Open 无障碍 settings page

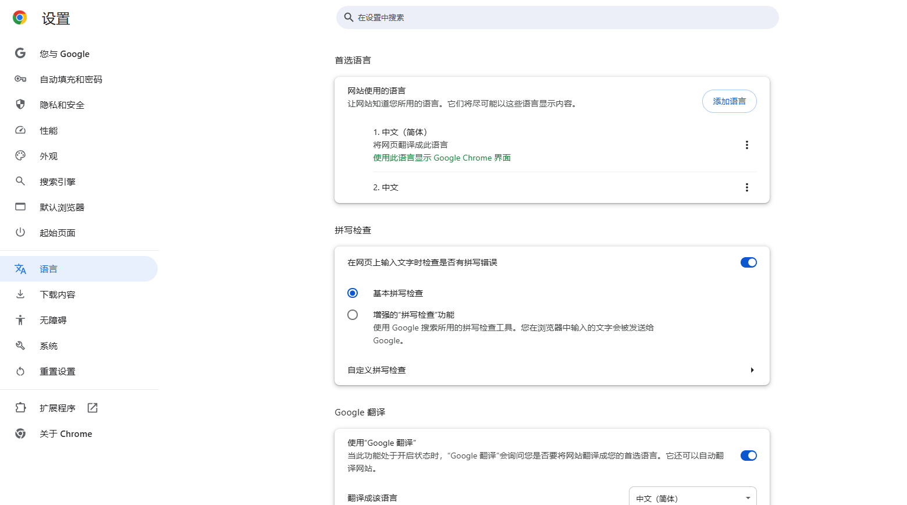[79, 320]
